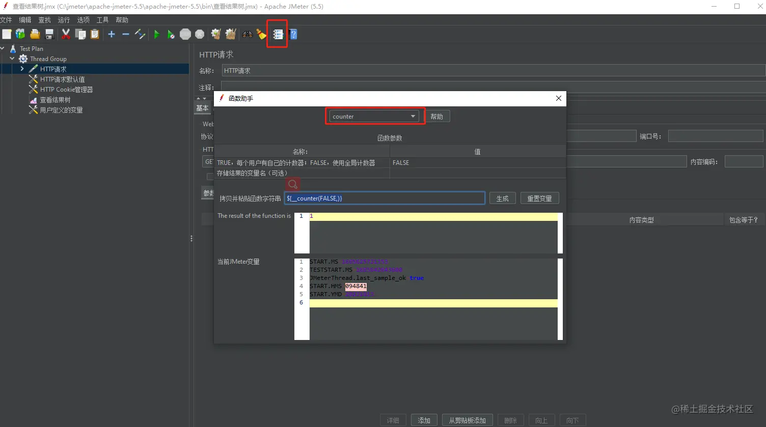Expand the HTTP请求 tree node

point(22,69)
